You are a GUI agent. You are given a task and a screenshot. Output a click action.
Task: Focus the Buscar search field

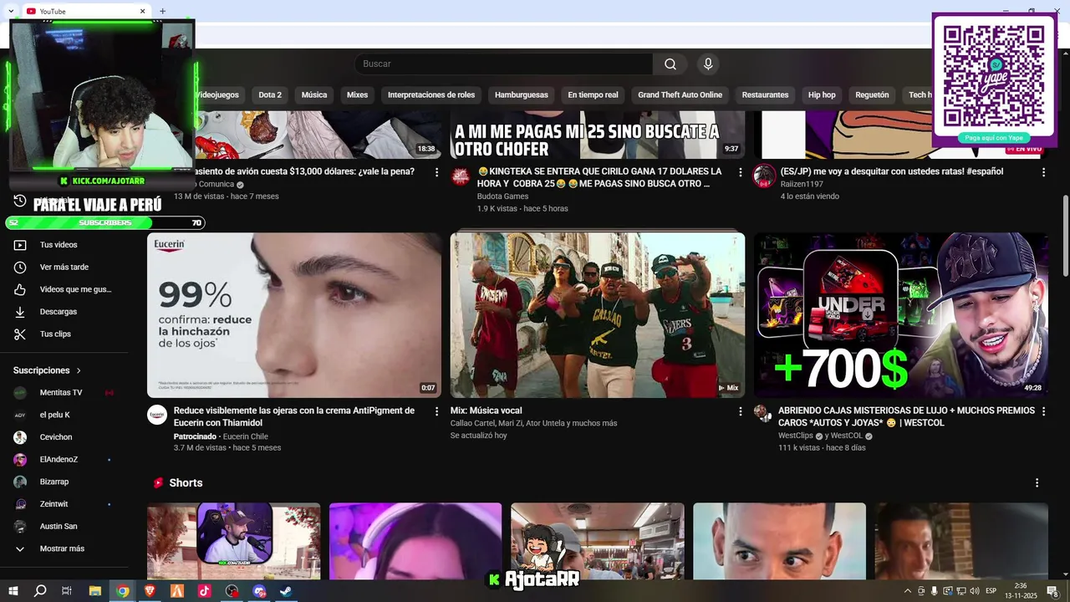coord(503,64)
